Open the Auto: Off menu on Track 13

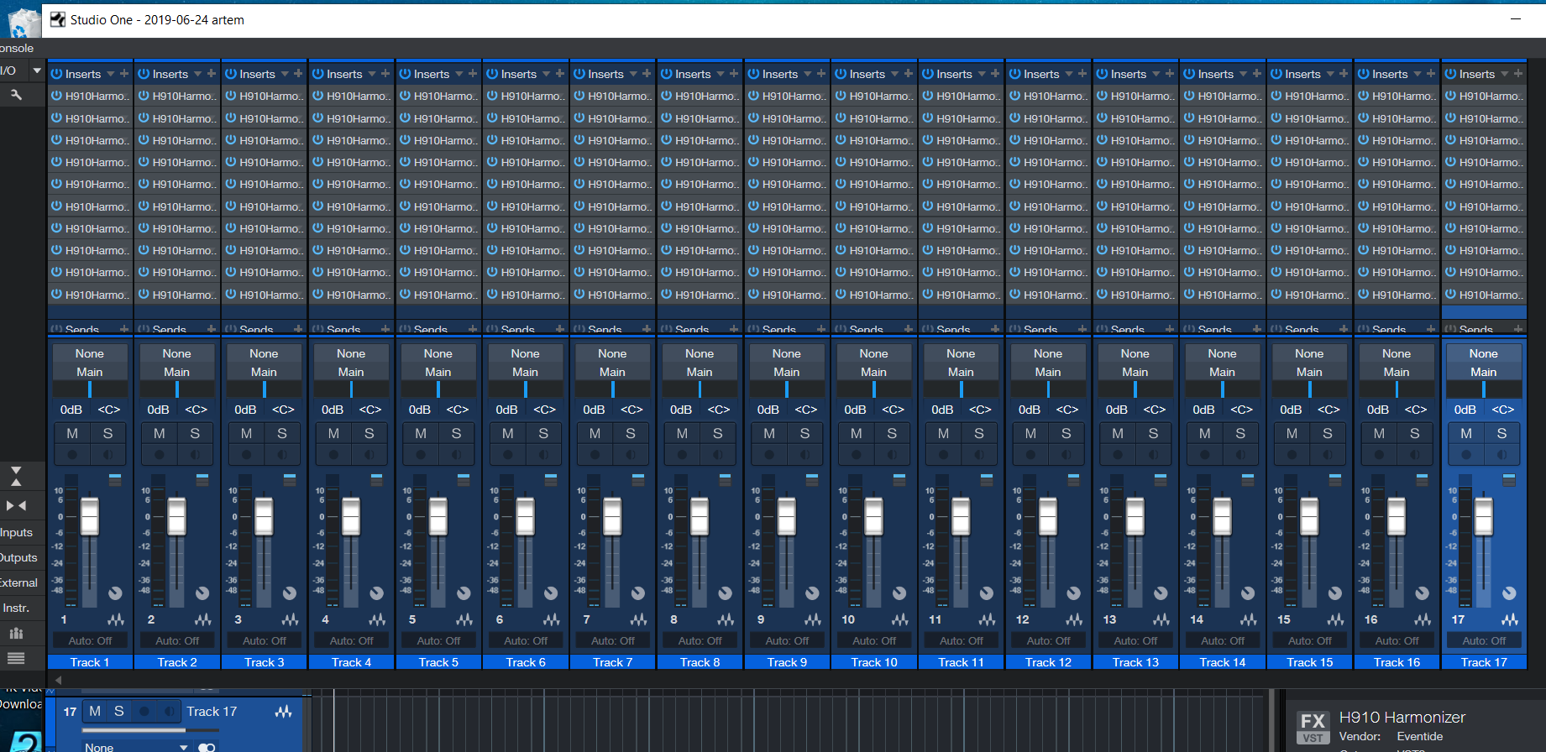tap(1135, 640)
